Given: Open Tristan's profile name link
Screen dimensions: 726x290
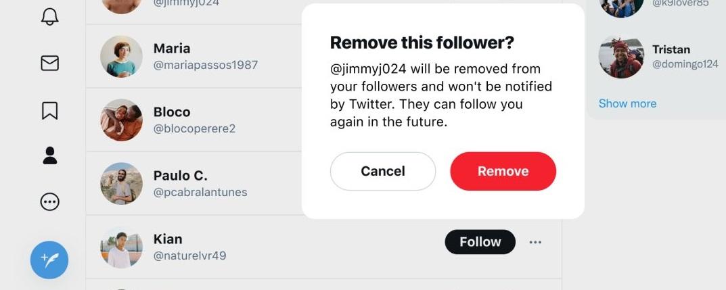Looking at the screenshot, I should tap(671, 49).
